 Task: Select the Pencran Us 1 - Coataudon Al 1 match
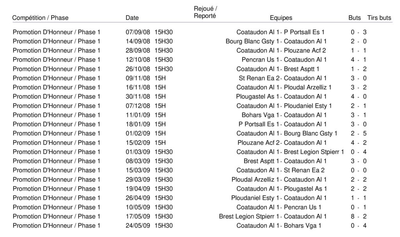click(x=284, y=60)
